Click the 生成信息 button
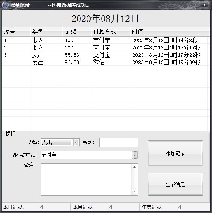Screen dimensions: 212x213 tap(175, 184)
